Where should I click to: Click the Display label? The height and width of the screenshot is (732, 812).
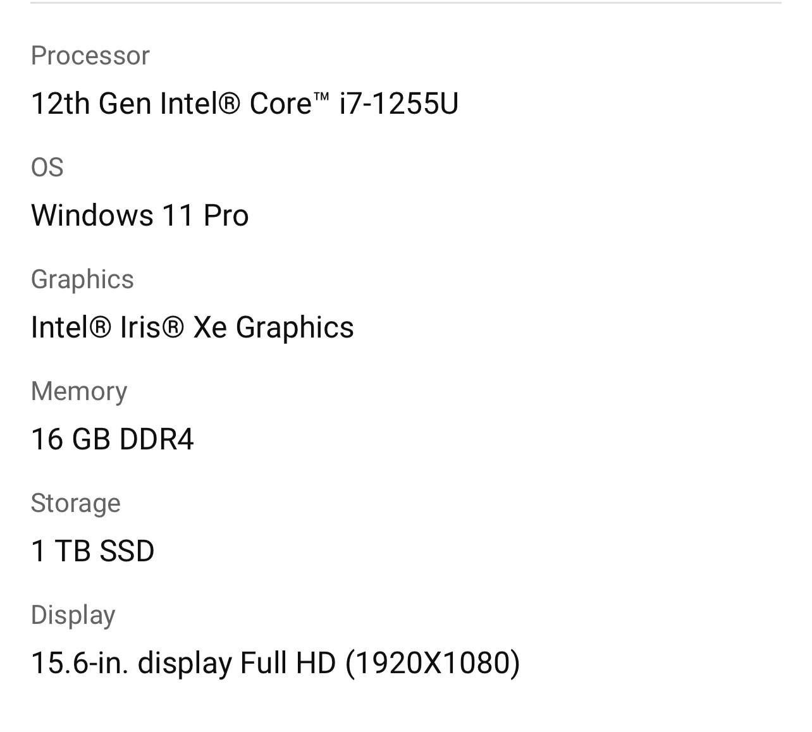coord(73,615)
